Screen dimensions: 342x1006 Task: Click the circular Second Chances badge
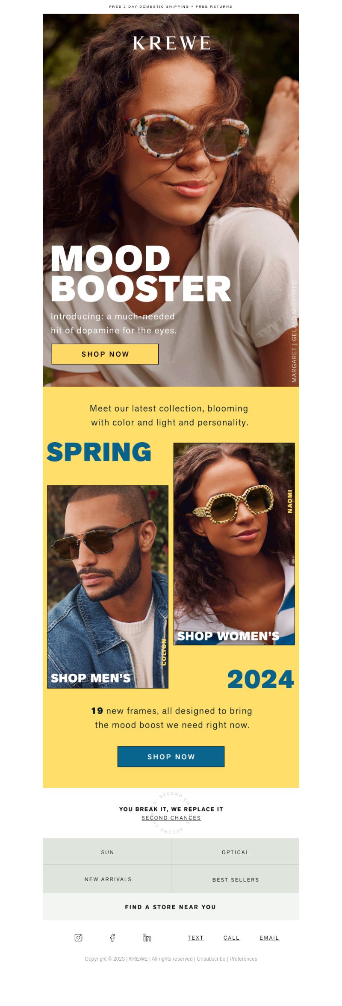point(171,813)
